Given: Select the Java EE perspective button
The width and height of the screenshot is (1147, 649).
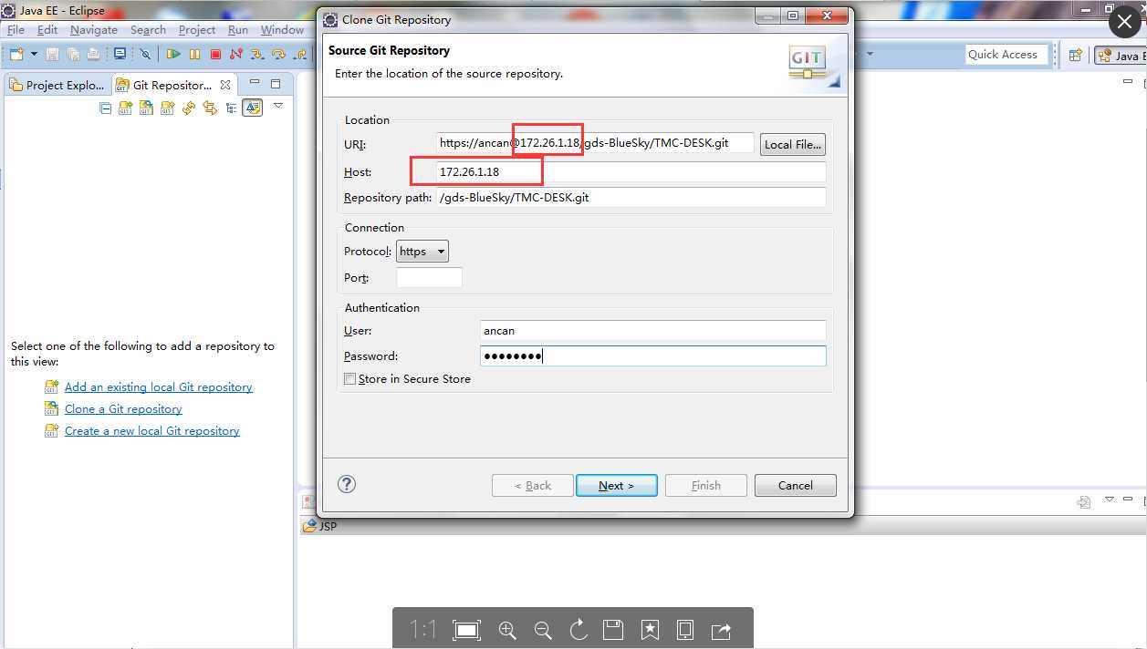Looking at the screenshot, I should coord(1121,56).
